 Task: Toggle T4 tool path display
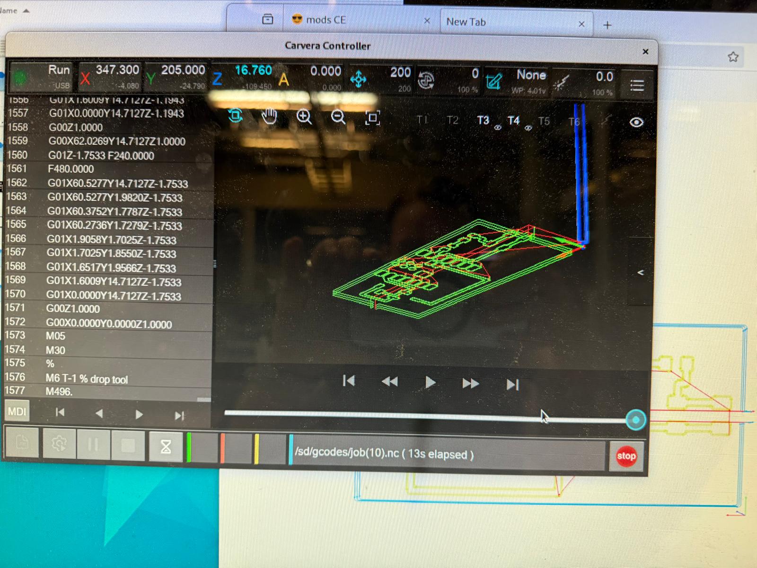point(514,121)
